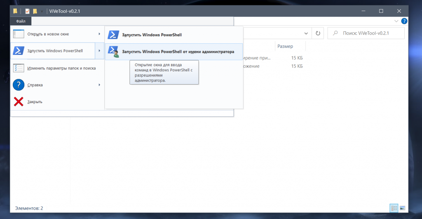This screenshot has height=219, width=422.
Task: Open the address bar history dropdown
Action: coord(306,33)
